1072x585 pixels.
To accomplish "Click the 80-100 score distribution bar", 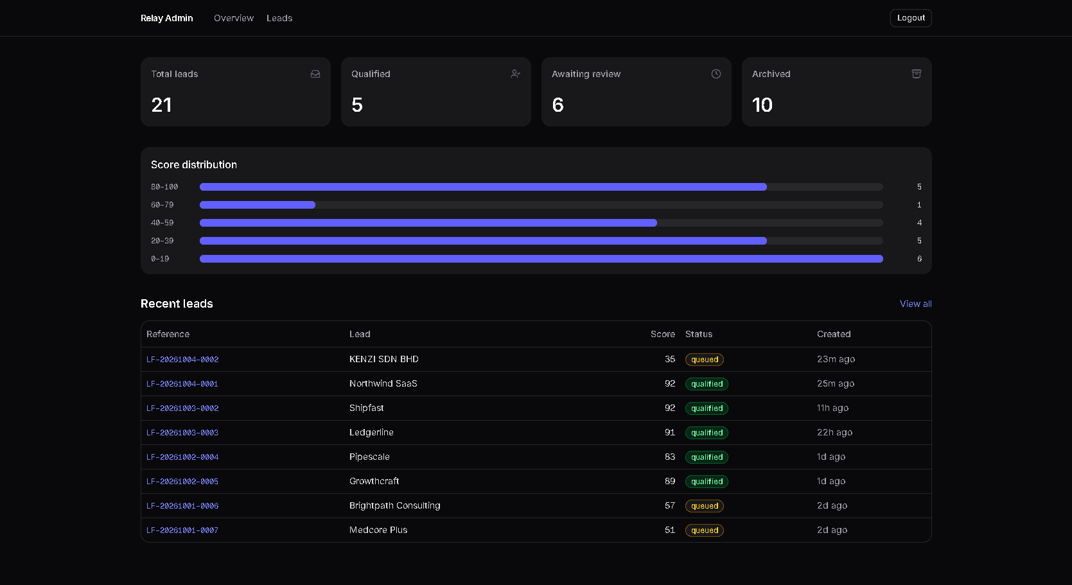I will click(x=541, y=187).
